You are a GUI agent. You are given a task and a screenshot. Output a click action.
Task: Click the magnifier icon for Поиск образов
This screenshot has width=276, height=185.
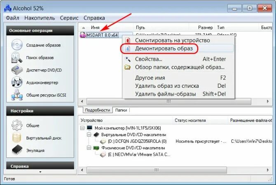(x=17, y=57)
